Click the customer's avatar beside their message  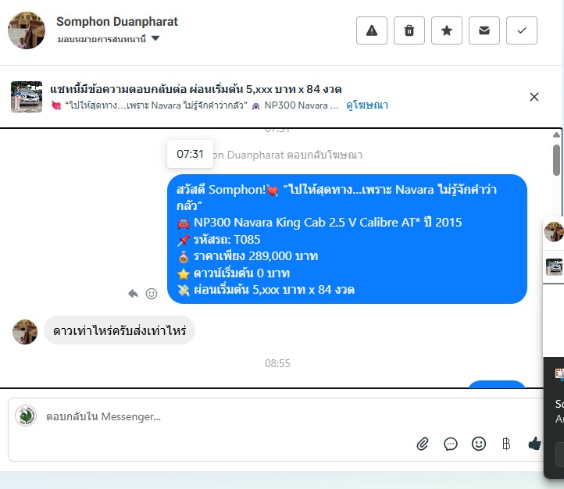point(25,331)
